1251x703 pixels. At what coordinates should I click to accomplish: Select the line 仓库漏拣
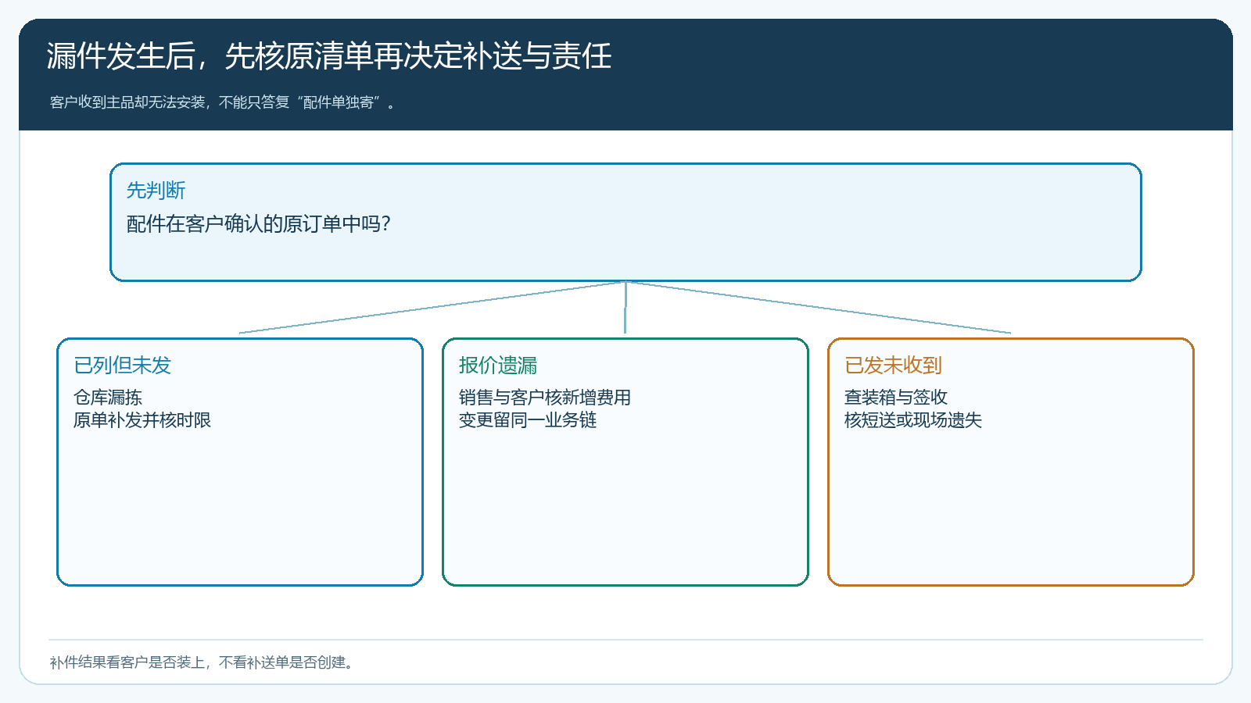108,398
